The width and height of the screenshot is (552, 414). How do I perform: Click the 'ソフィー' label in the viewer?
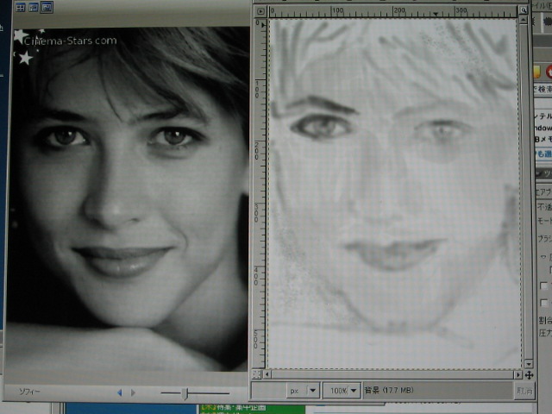(x=29, y=392)
